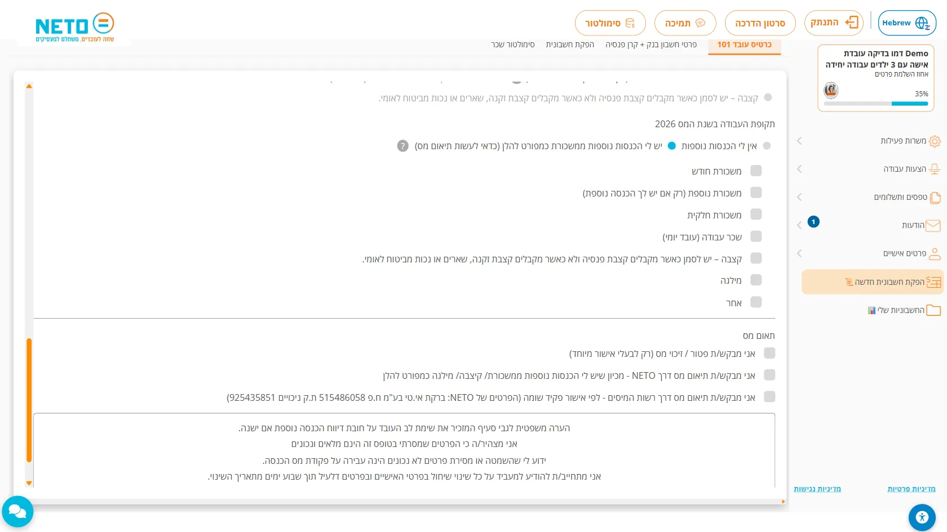Click the gear icon next to משרות פעילות
The height and width of the screenshot is (532, 947).
[935, 141]
